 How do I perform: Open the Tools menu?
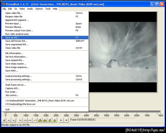click(48, 9)
